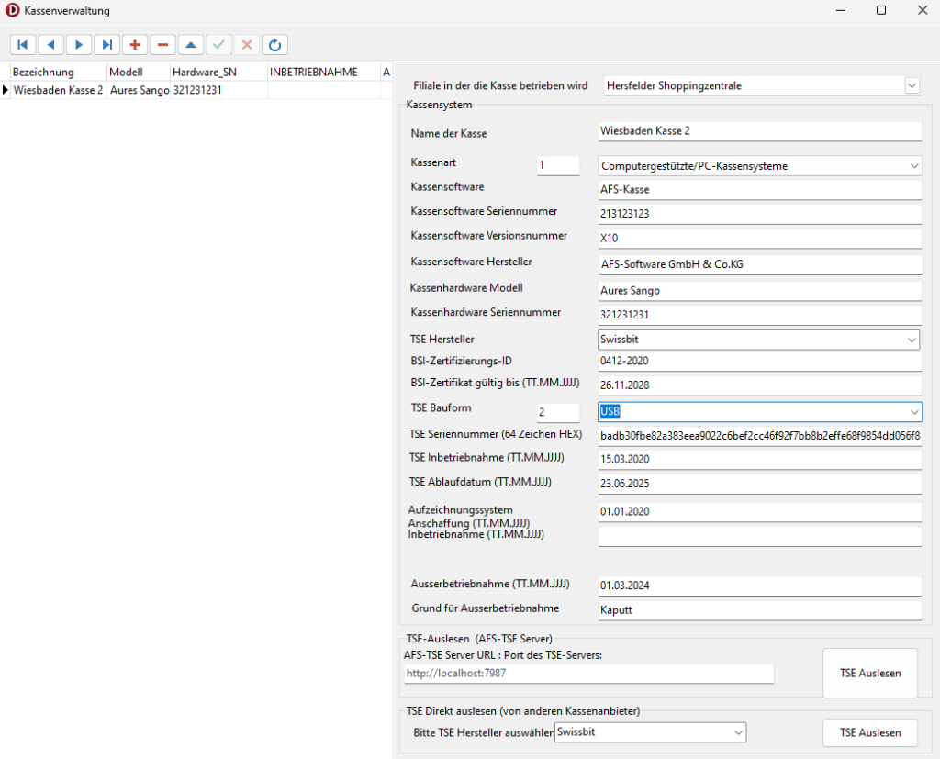Viewport: 940px width, 759px height.
Task: Open the Filiale dropdown list
Action: (x=912, y=85)
